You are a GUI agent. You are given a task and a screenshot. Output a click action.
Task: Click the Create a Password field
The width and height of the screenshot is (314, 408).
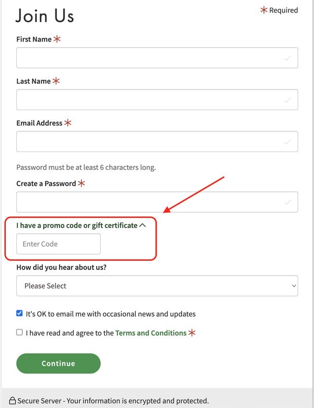coord(149,202)
